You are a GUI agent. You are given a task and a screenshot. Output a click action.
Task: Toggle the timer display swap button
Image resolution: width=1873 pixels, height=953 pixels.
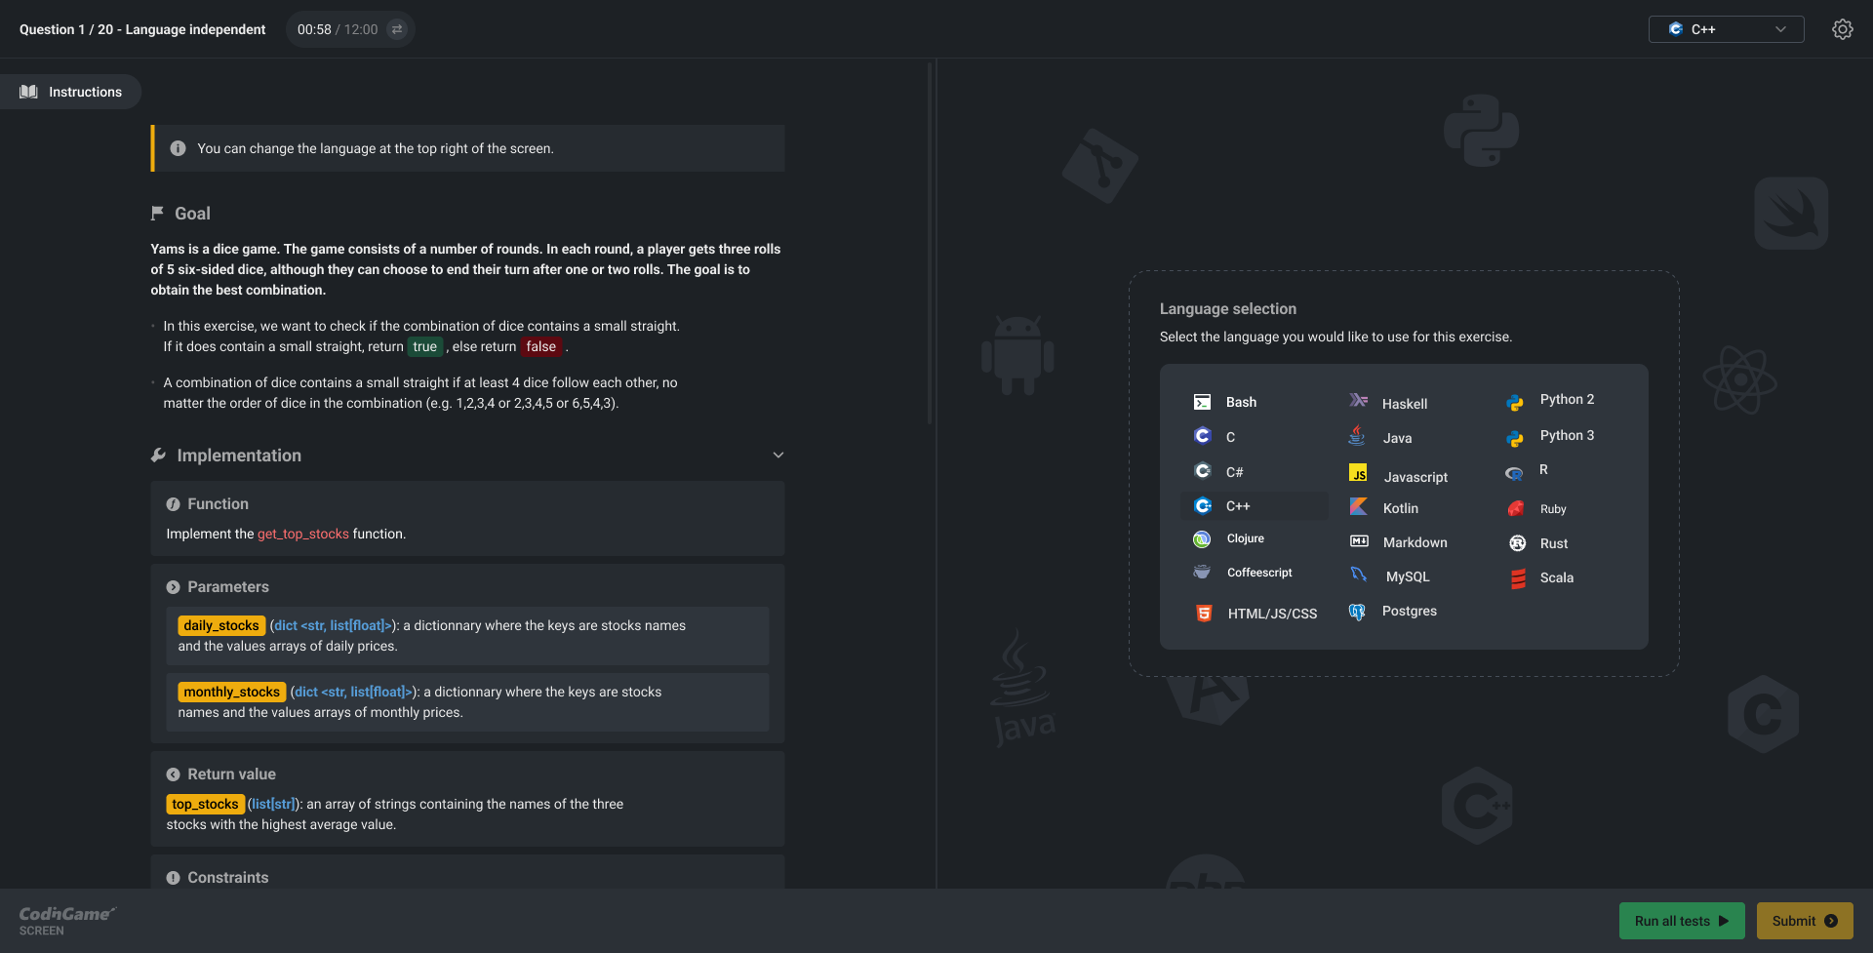pyautogui.click(x=397, y=29)
